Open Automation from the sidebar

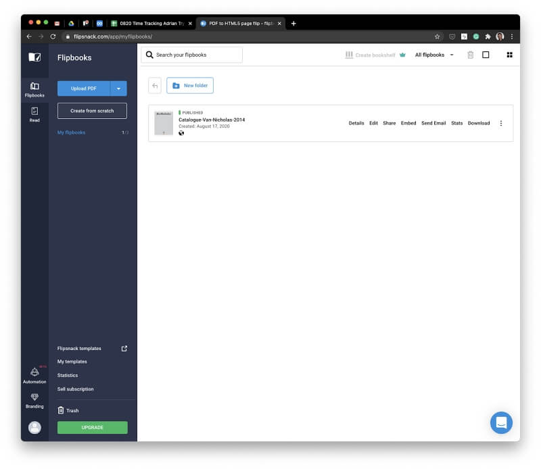(34, 375)
